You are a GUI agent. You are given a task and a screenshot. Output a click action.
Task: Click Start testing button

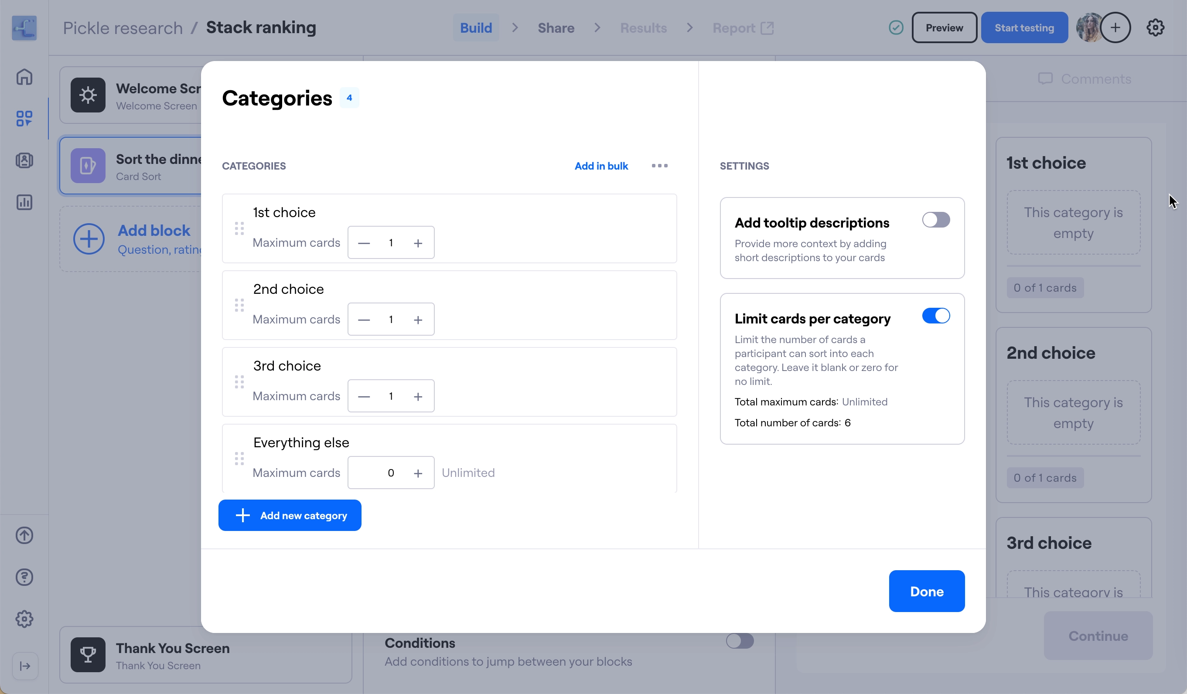1024,28
